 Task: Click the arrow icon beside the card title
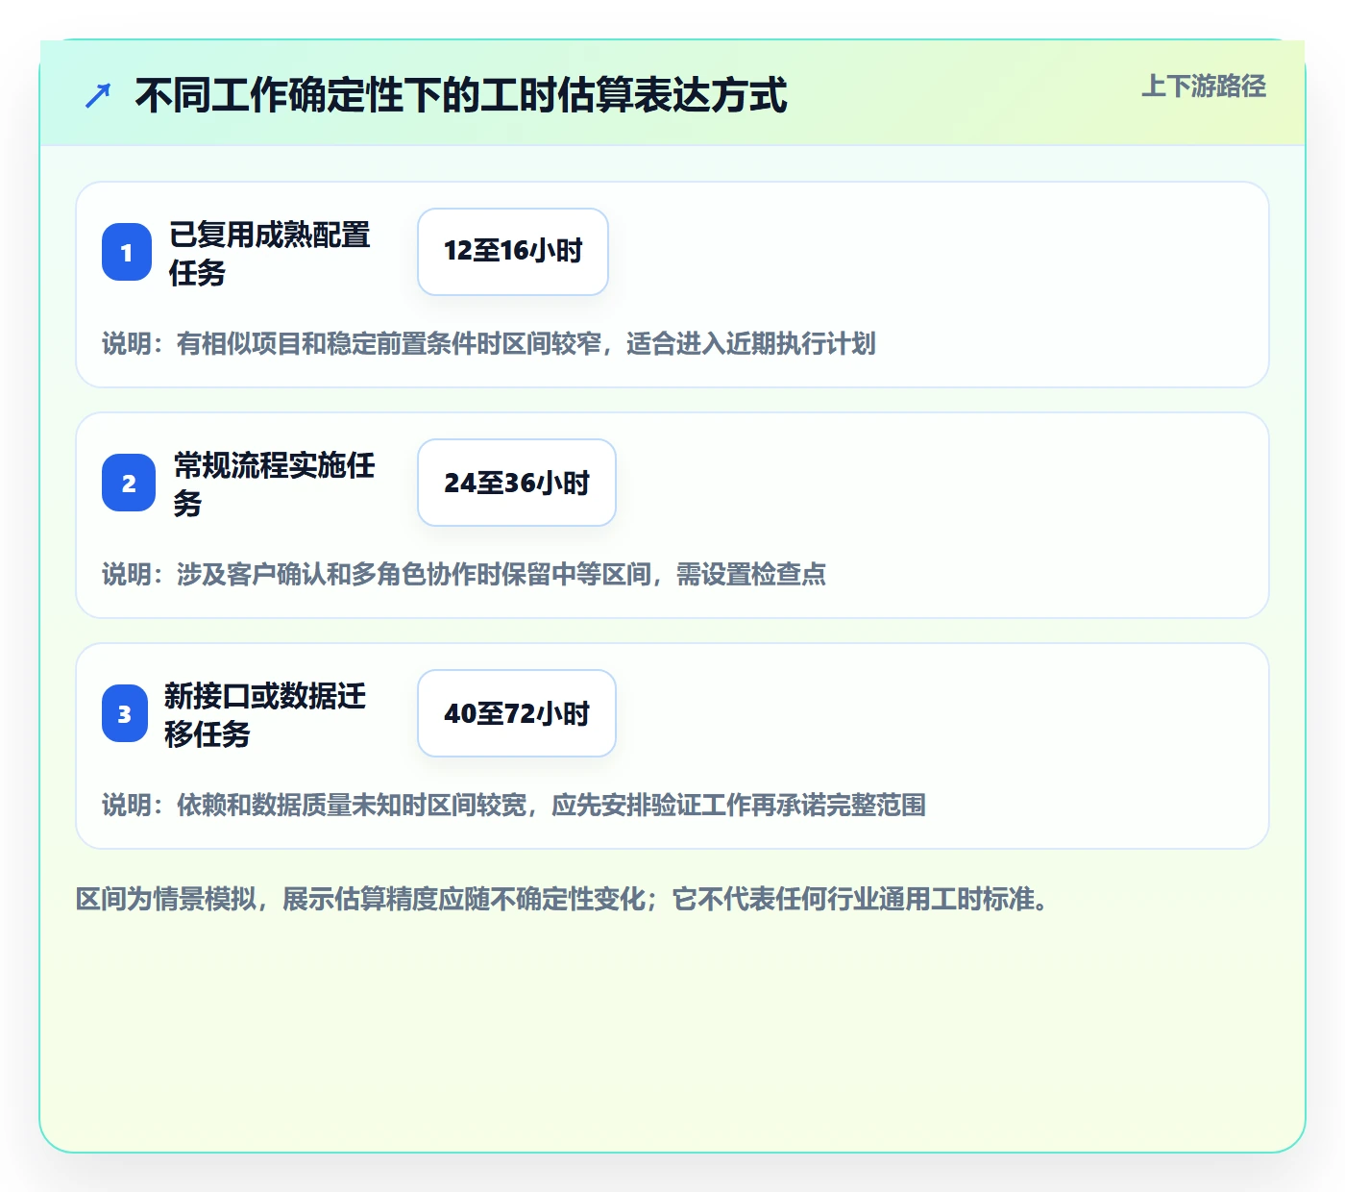98,95
